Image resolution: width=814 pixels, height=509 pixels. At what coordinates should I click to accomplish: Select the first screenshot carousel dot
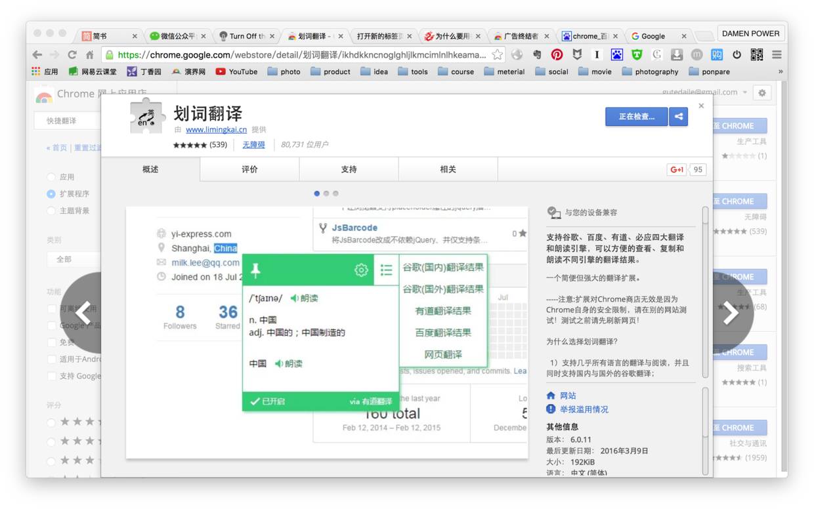tap(317, 193)
